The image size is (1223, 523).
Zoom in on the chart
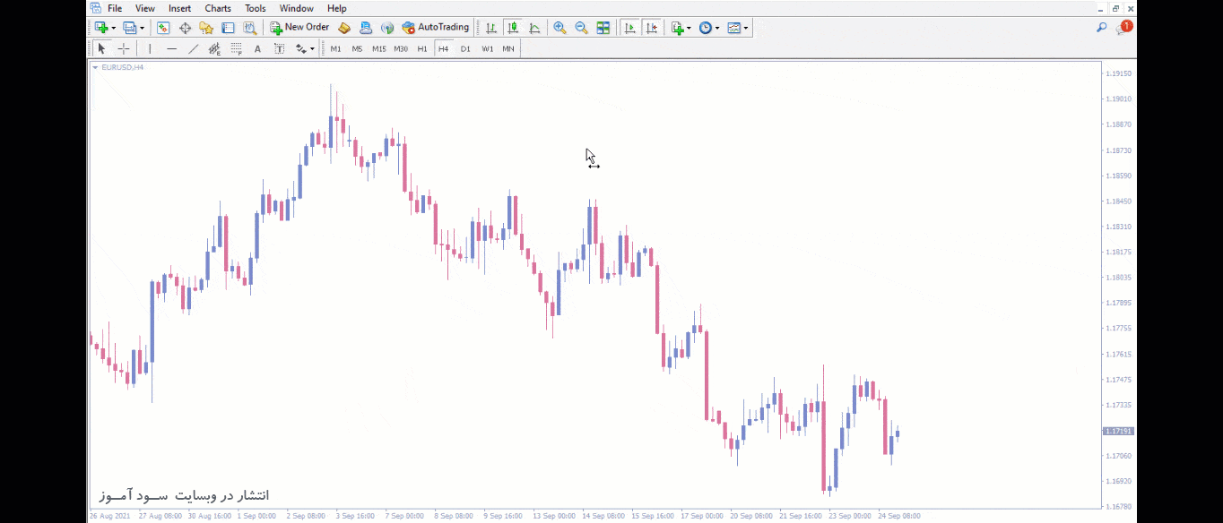[559, 28]
